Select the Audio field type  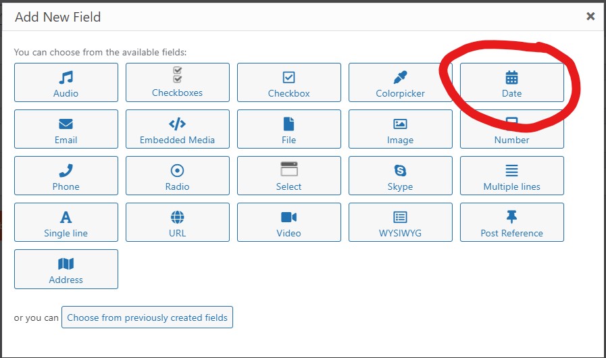[66, 83]
